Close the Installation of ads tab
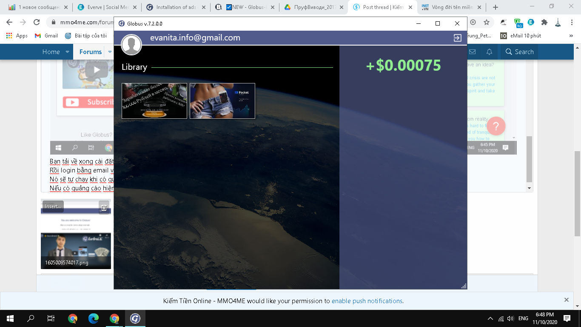 [x=203, y=7]
